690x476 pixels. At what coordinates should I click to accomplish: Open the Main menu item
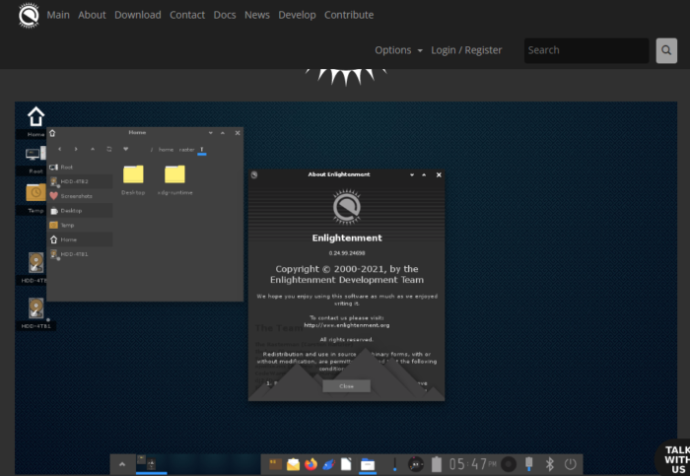pyautogui.click(x=58, y=15)
